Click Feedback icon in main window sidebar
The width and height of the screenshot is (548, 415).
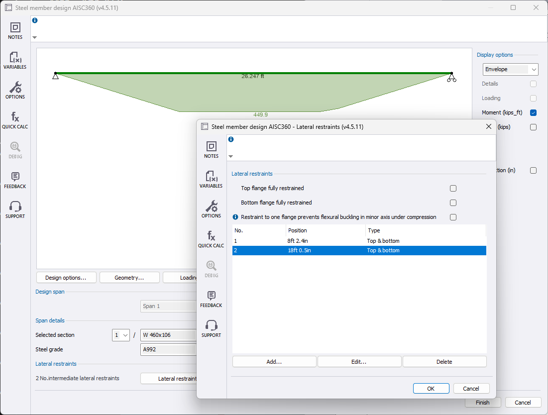click(x=15, y=180)
